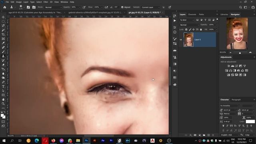Open the Filter menu
Image resolution: width=256 pixels, height=144 pixels.
[x=46, y=2]
